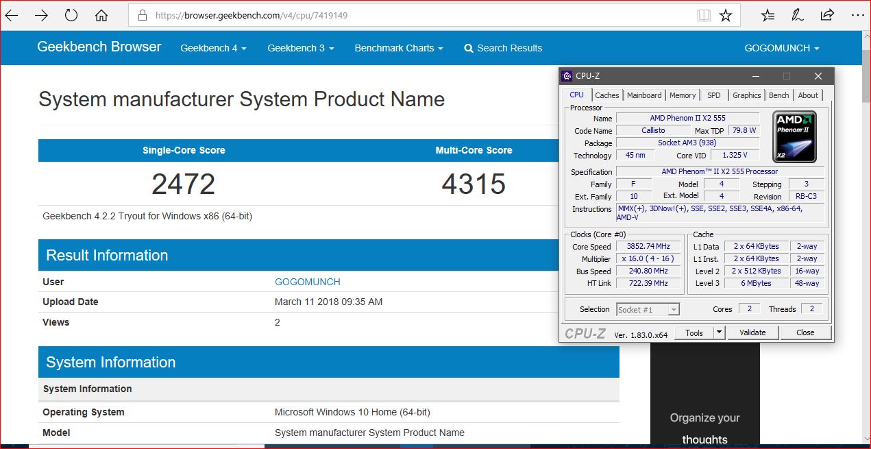Click the System manufacturer System Product Name heading
Viewport: 871px width, 449px height.
(241, 99)
